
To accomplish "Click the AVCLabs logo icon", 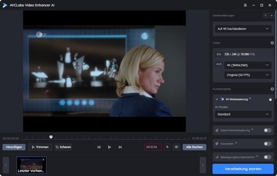I will tap(5, 5).
